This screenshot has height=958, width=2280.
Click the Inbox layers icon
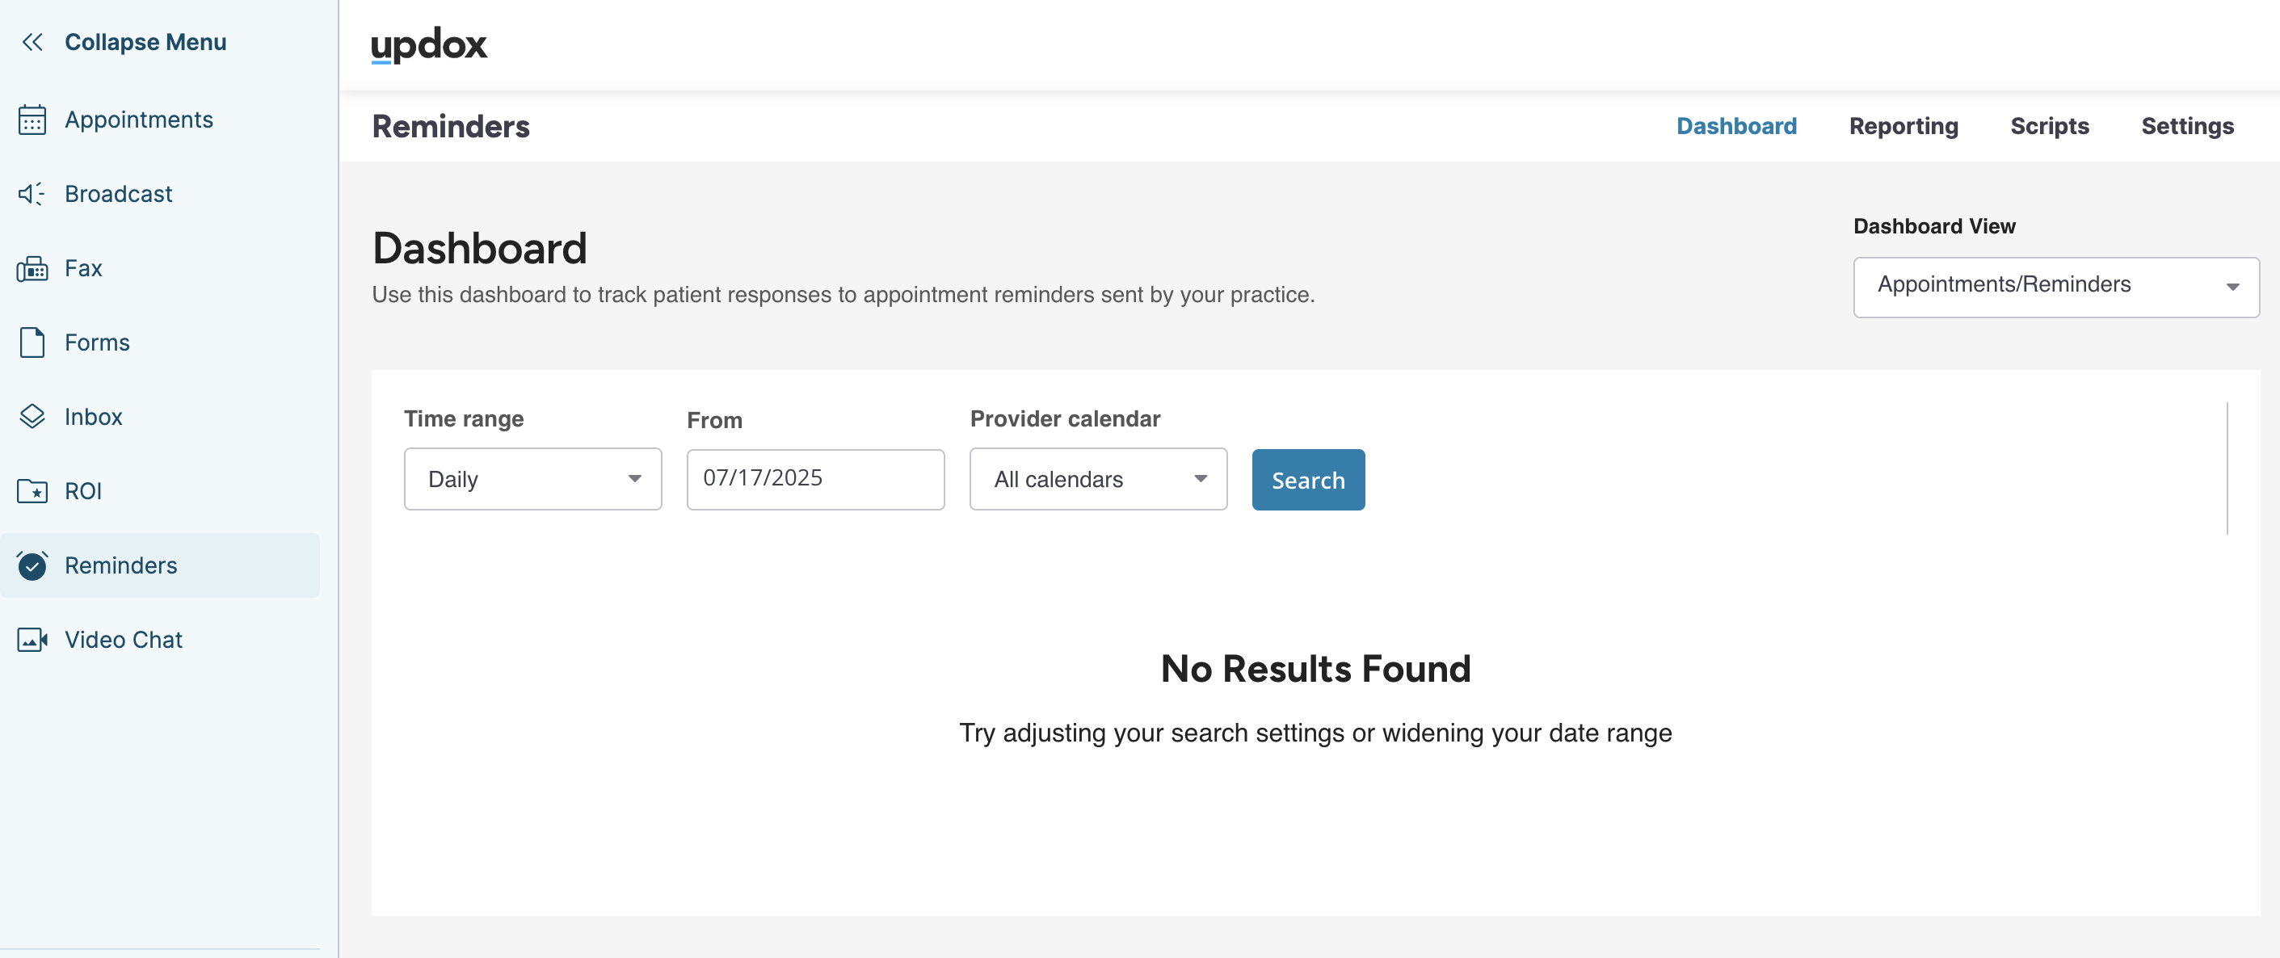33,417
